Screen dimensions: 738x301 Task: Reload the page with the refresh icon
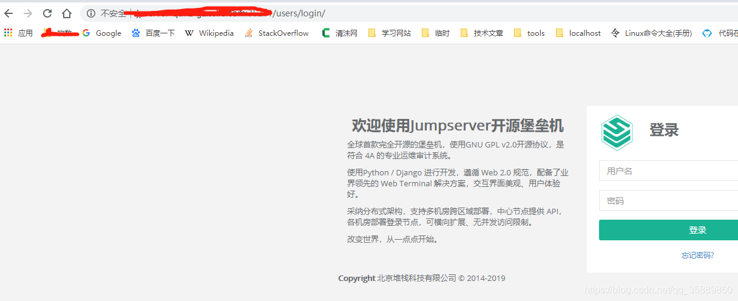pos(47,13)
